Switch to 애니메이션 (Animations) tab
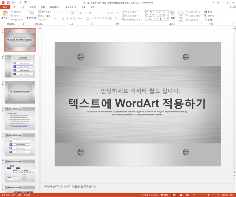Viewport: 236px width, 197px height. point(55,7)
